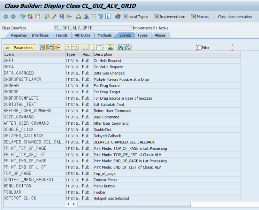Click the Where-Used List icon

(x=69, y=16)
